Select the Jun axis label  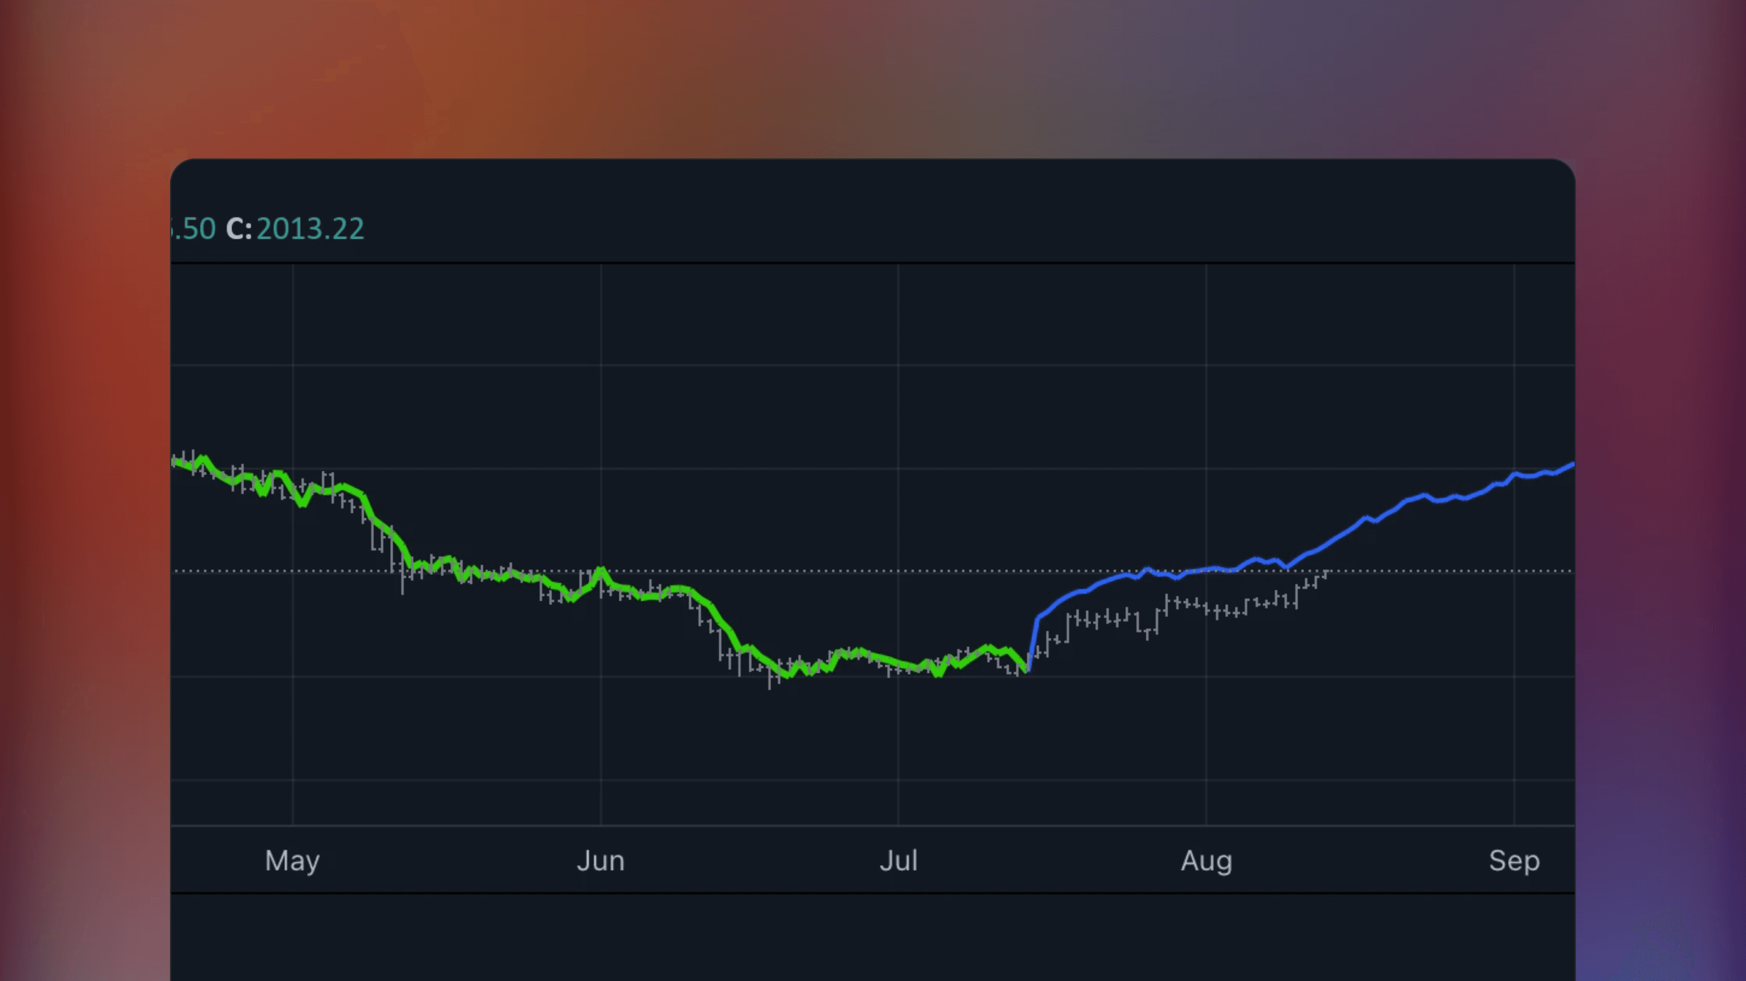pyautogui.click(x=600, y=861)
